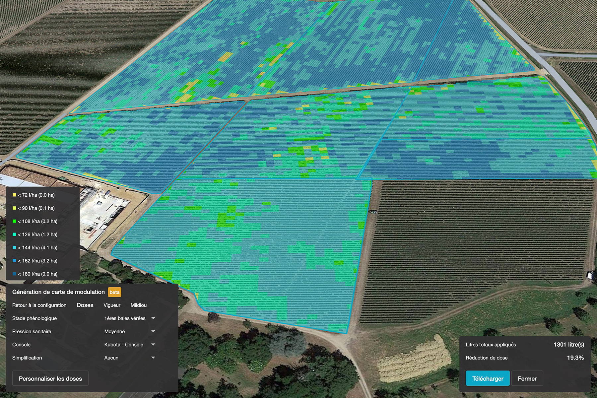Click legend text '< 144 l/ha (4.1 ha)'

coord(37,248)
